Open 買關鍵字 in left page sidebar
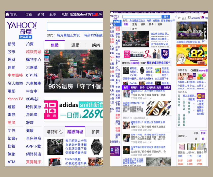This screenshot has width=213, height=177. coord(33,162)
